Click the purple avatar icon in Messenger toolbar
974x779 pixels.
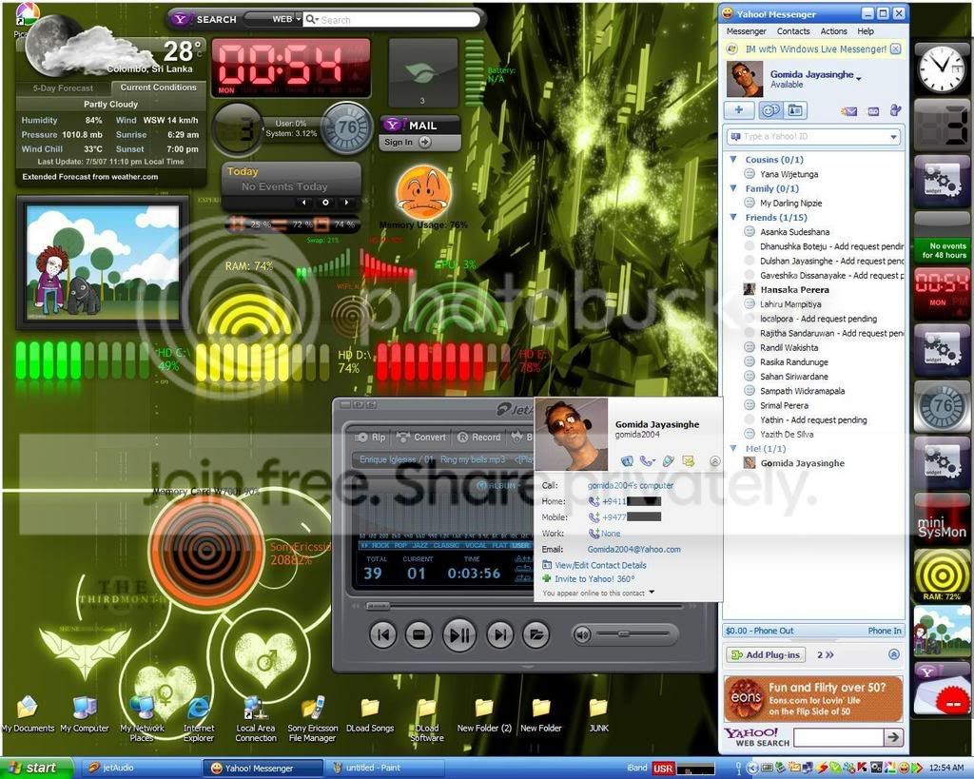tap(895, 110)
